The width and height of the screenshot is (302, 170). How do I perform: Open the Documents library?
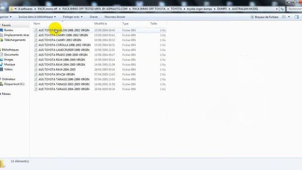click(11, 55)
